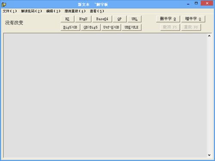The width and height of the screenshot is (215, 161).
Task: Click the QP decode button
Action: click(x=120, y=19)
